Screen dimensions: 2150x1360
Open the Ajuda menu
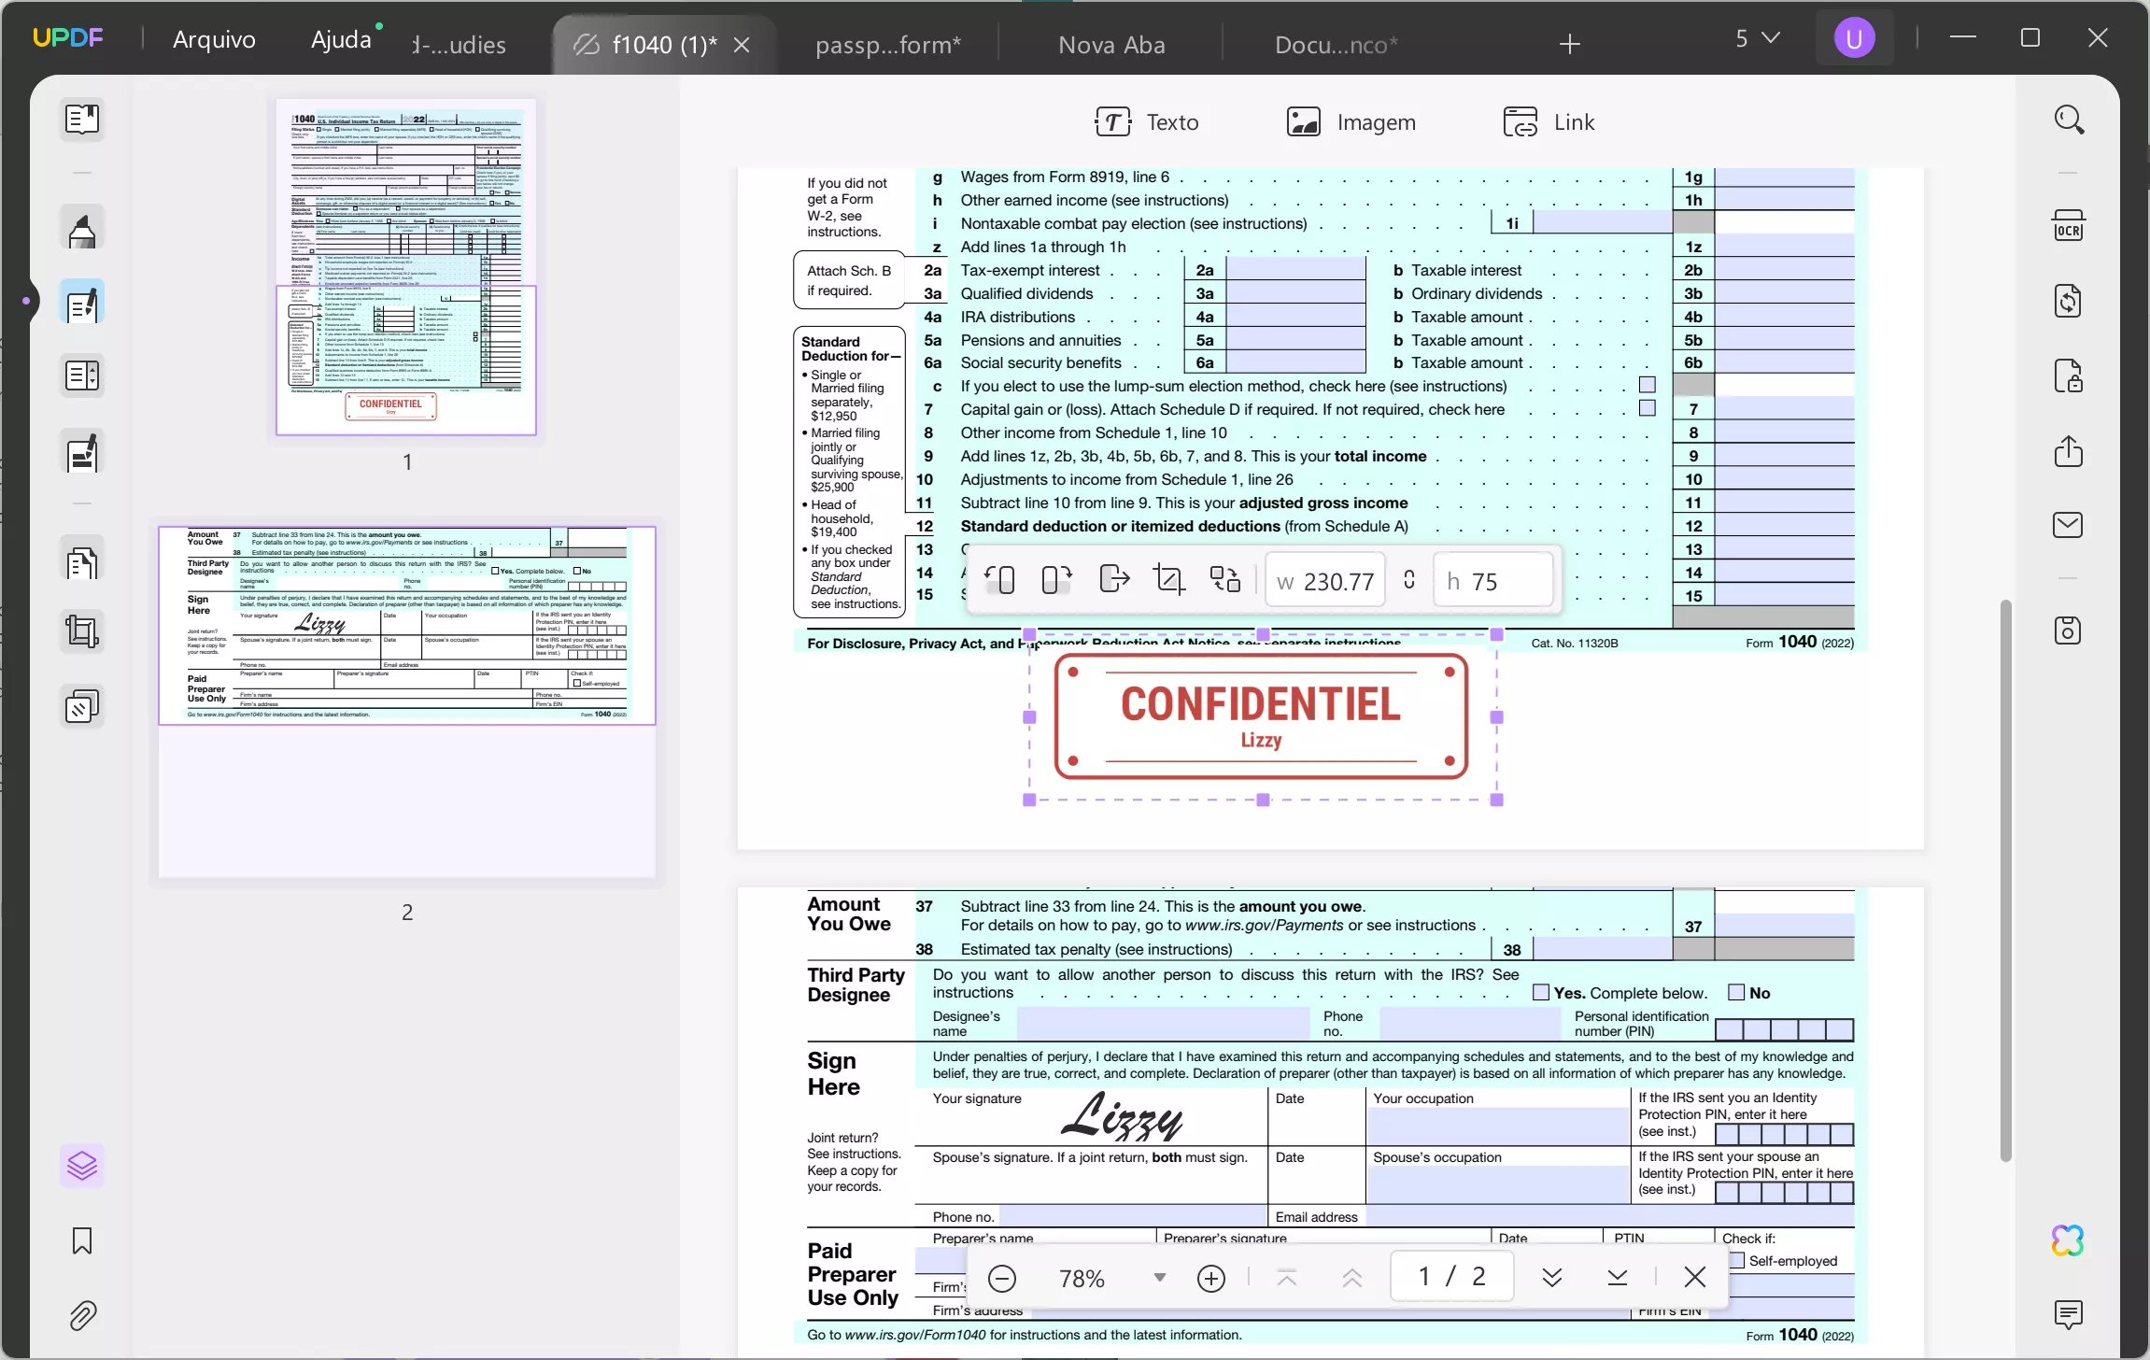(x=343, y=38)
